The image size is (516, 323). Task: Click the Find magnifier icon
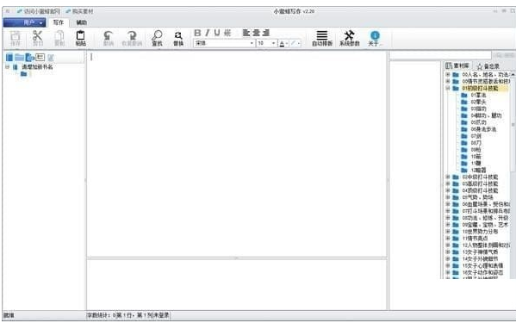[157, 35]
